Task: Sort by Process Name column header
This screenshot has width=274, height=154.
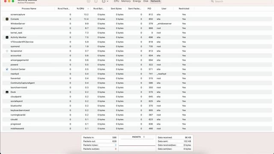Action: 29,9
